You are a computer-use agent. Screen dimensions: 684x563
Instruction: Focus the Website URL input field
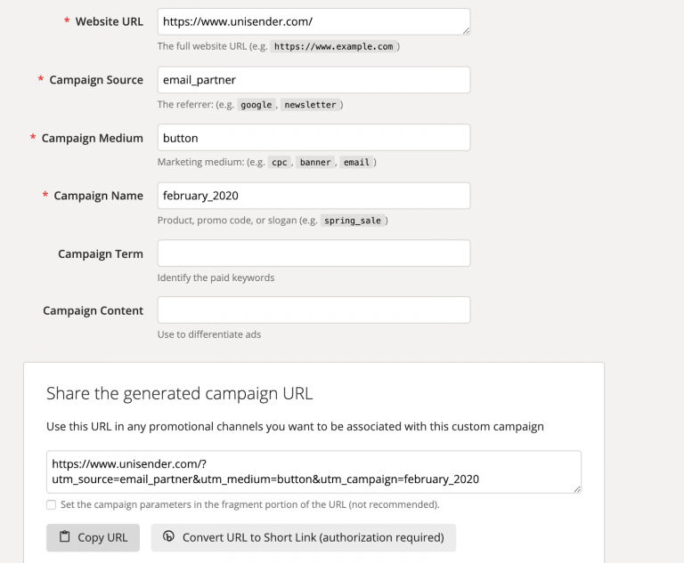tap(313, 21)
